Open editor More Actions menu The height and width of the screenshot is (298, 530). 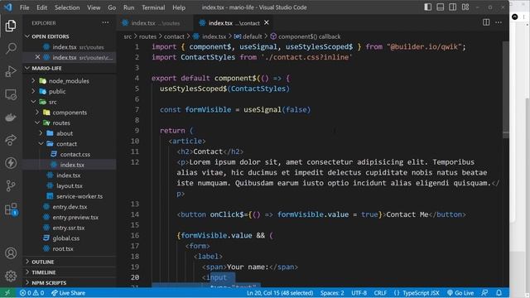pos(499,22)
